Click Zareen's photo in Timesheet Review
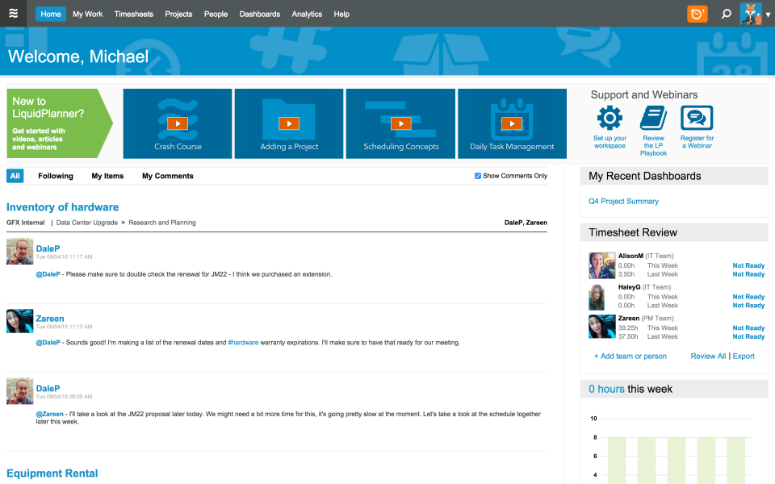Viewport: 775px width, 484px height. pyautogui.click(x=601, y=327)
